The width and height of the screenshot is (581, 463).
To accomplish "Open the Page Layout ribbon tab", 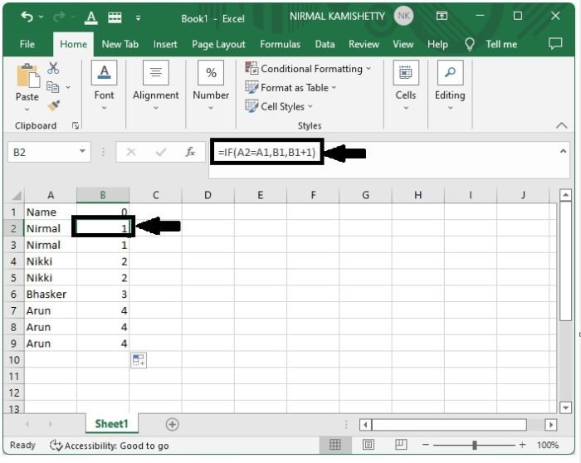I will point(218,45).
